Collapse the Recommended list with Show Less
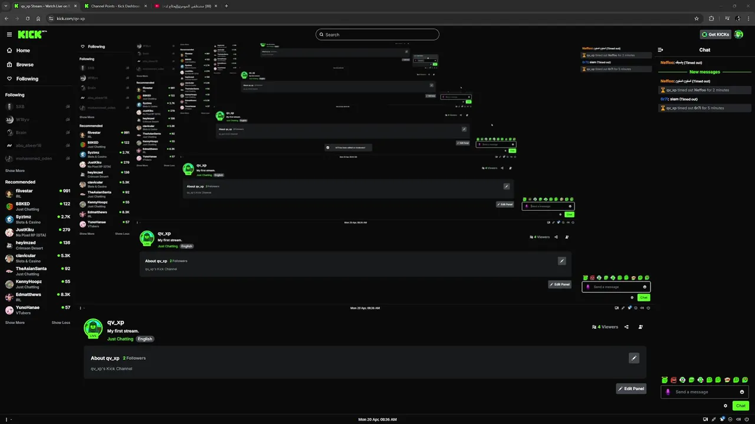Viewport: 755px width, 424px height. pos(61,323)
